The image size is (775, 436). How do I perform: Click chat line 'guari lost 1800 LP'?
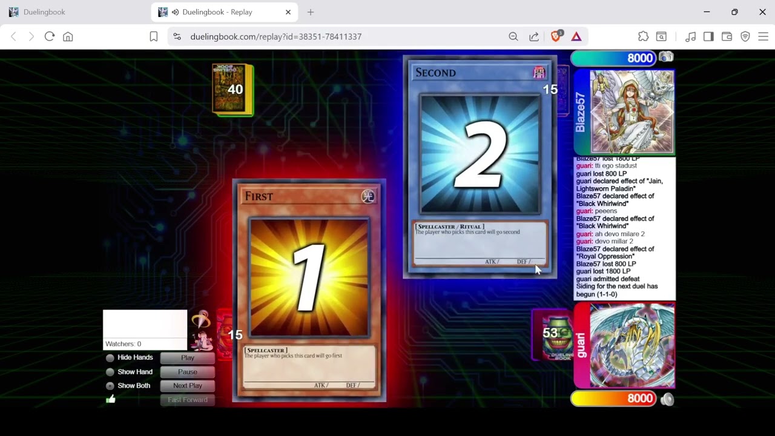[603, 271]
